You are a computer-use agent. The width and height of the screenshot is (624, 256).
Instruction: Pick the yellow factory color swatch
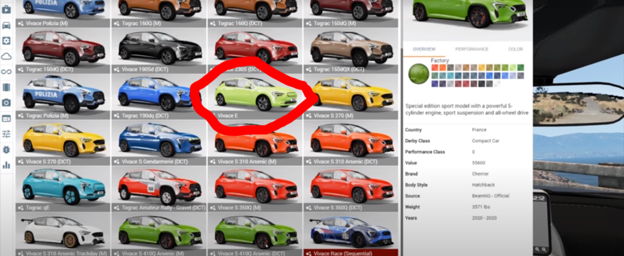tap(482, 67)
